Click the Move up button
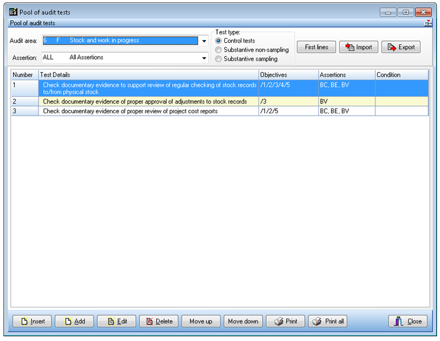 pos(201,321)
